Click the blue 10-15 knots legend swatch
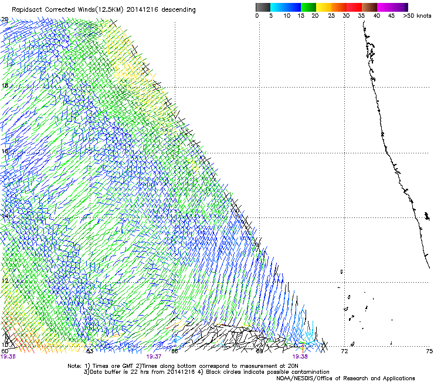 click(293, 7)
